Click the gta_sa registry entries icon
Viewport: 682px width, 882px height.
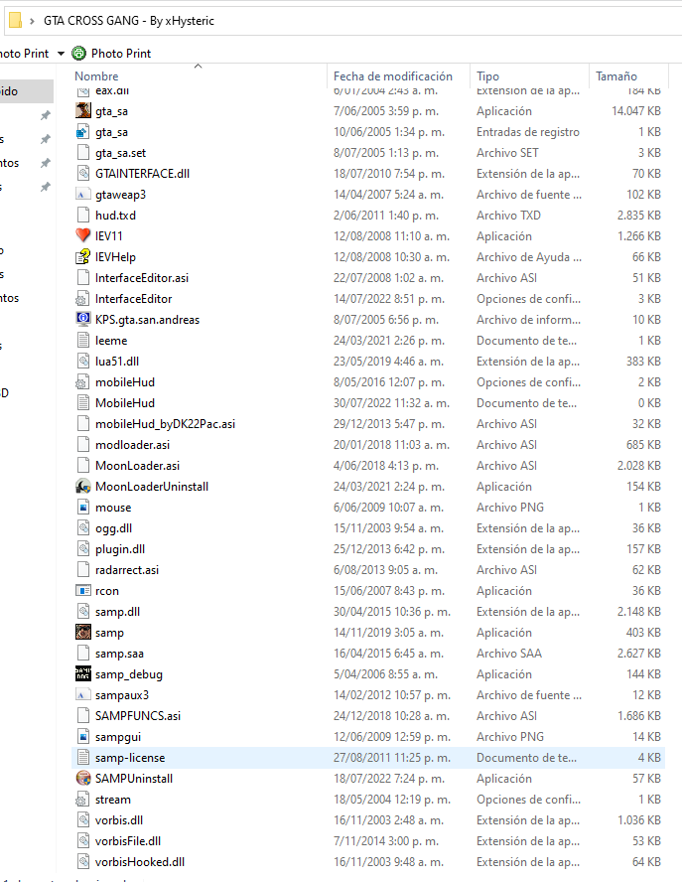click(x=83, y=132)
